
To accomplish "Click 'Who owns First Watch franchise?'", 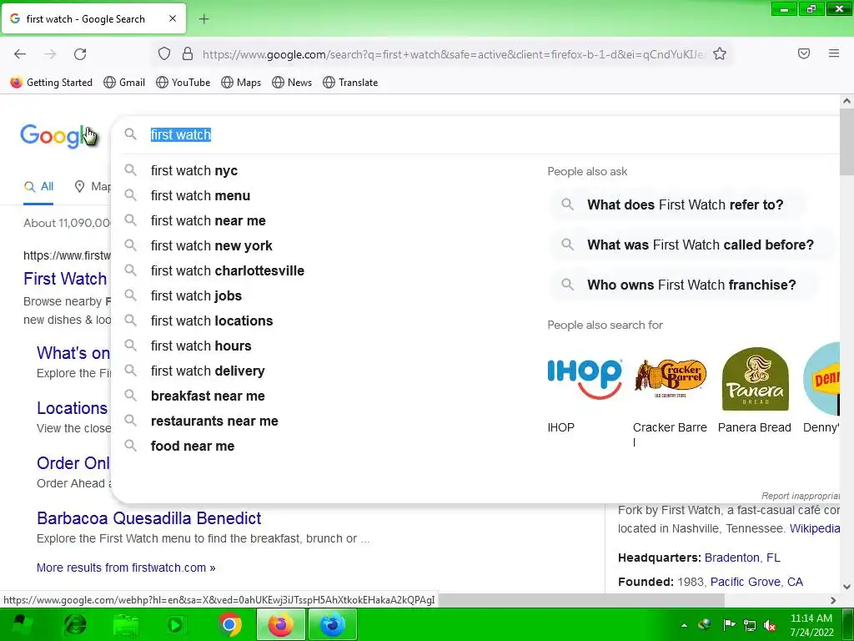I will 684,285.
